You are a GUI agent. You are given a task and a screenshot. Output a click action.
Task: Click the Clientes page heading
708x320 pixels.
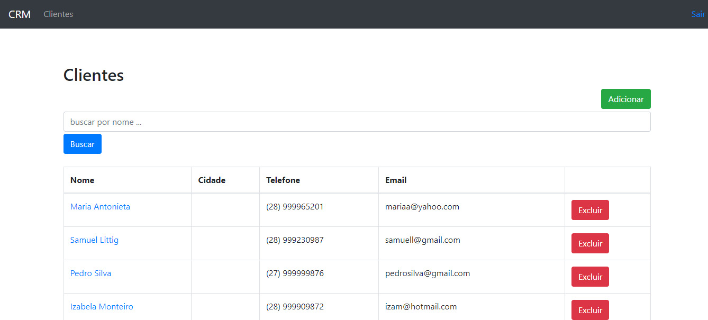(x=94, y=75)
